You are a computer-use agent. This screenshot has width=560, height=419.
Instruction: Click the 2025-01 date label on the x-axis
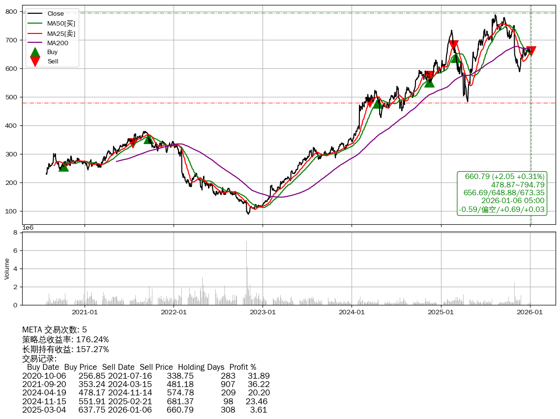[441, 312]
